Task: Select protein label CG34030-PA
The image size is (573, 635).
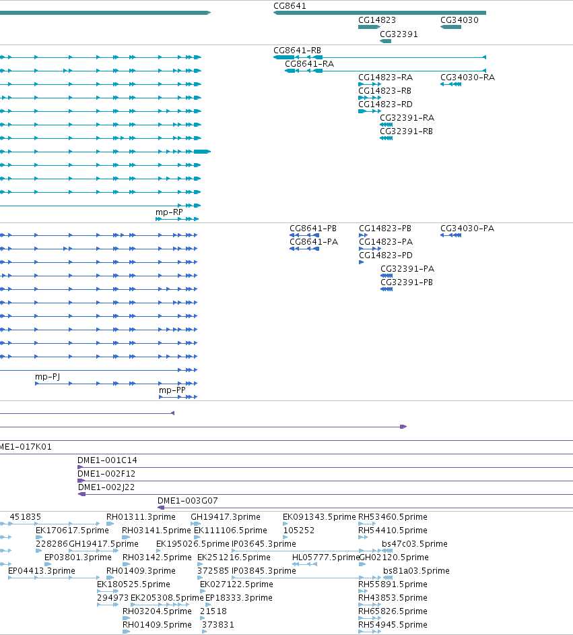Action: click(467, 229)
